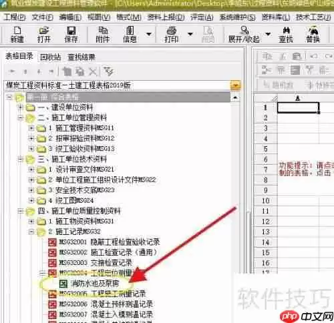334x323 pixels.
Task: Click column header A in spreadsheet
Action: 298,98
